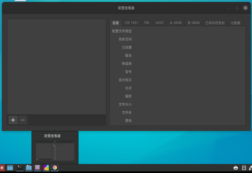Viewport: 252px width, 173px height.
Task: Open the terminal from the taskbar
Action: pos(20,168)
